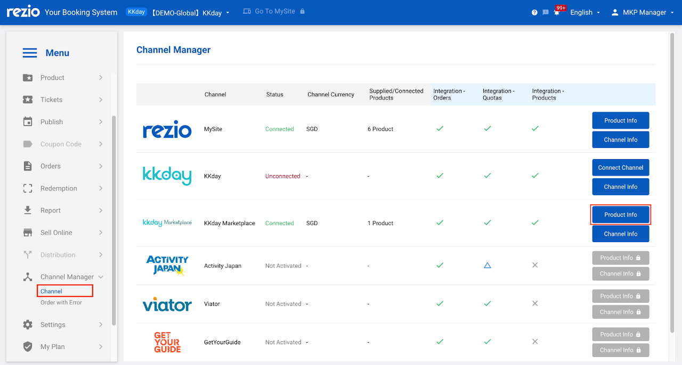Click MySite Channel Info button
This screenshot has height=365, width=682.
click(x=621, y=139)
